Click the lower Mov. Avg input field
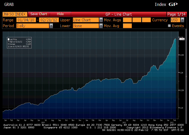Viewport: 189px width, 135px height. click(127, 26)
